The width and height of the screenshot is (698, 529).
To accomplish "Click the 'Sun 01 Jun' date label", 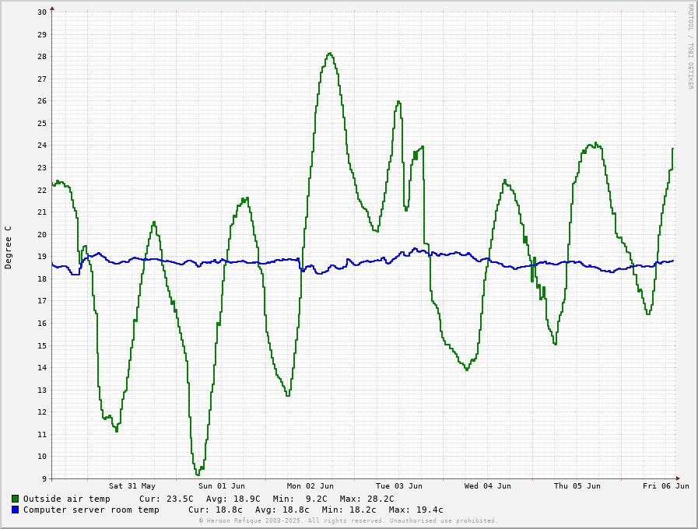I will (x=221, y=486).
